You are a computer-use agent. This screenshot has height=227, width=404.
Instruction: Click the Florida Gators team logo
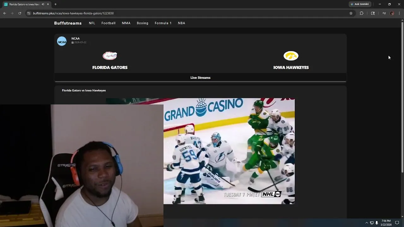click(x=110, y=56)
